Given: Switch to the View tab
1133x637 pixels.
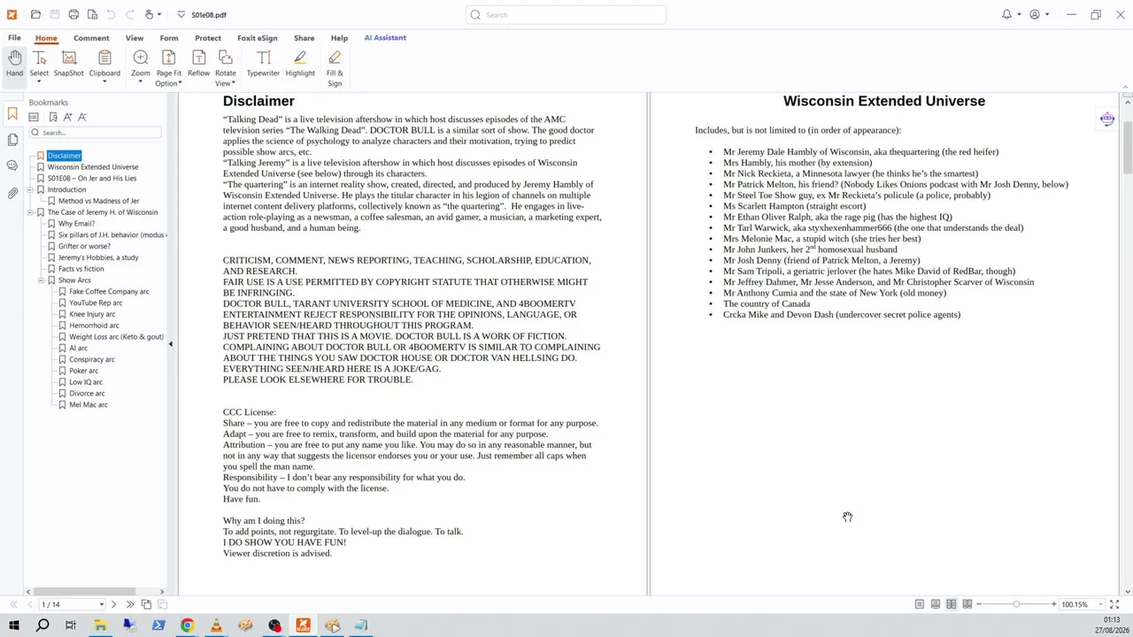Looking at the screenshot, I should point(135,38).
